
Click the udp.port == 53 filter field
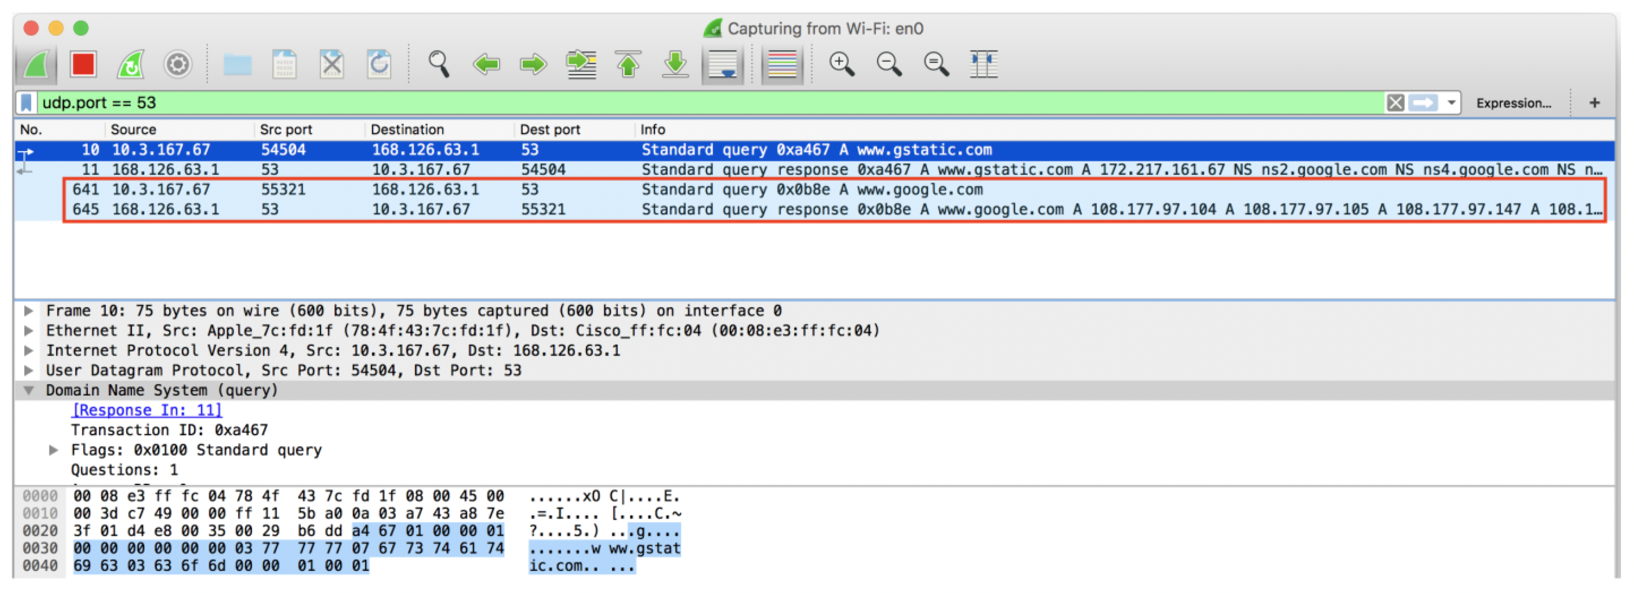coord(711,103)
